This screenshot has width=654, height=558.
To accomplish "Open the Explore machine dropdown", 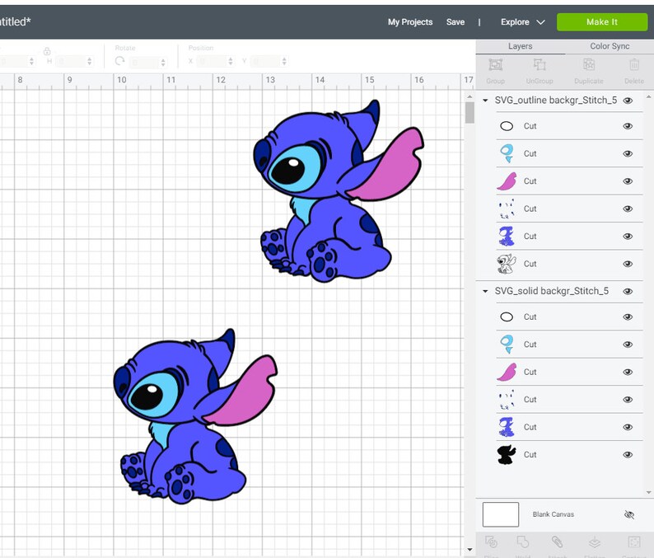I will (x=522, y=22).
